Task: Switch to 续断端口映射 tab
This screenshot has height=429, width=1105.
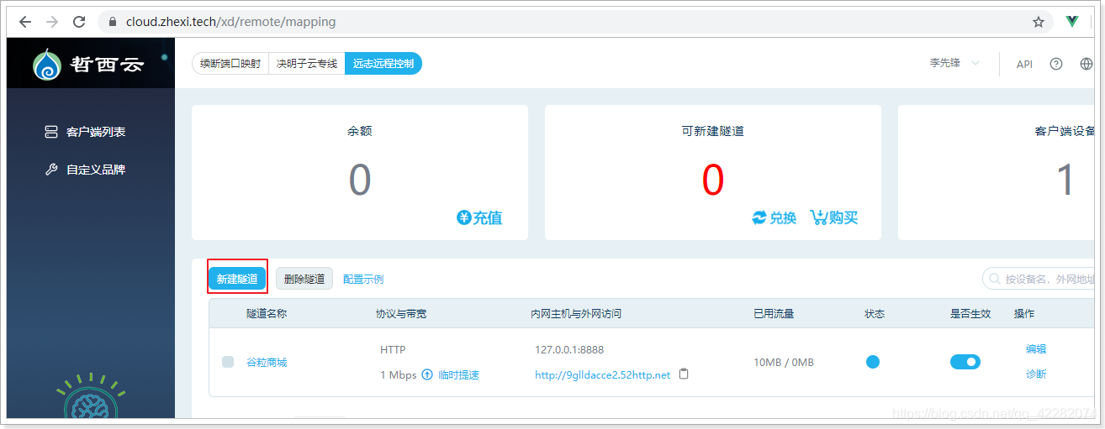Action: click(230, 64)
